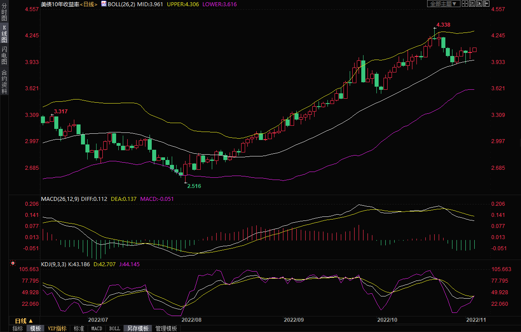Click the jump-to-start chart icon
Viewport: 521px width, 332px height.
tap(472, 4)
